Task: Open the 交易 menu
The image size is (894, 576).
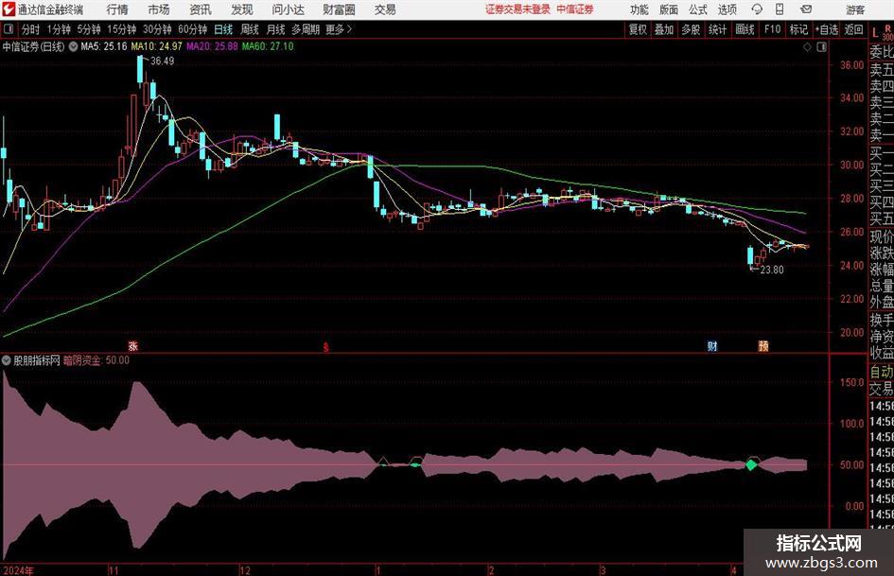Action: click(x=385, y=9)
